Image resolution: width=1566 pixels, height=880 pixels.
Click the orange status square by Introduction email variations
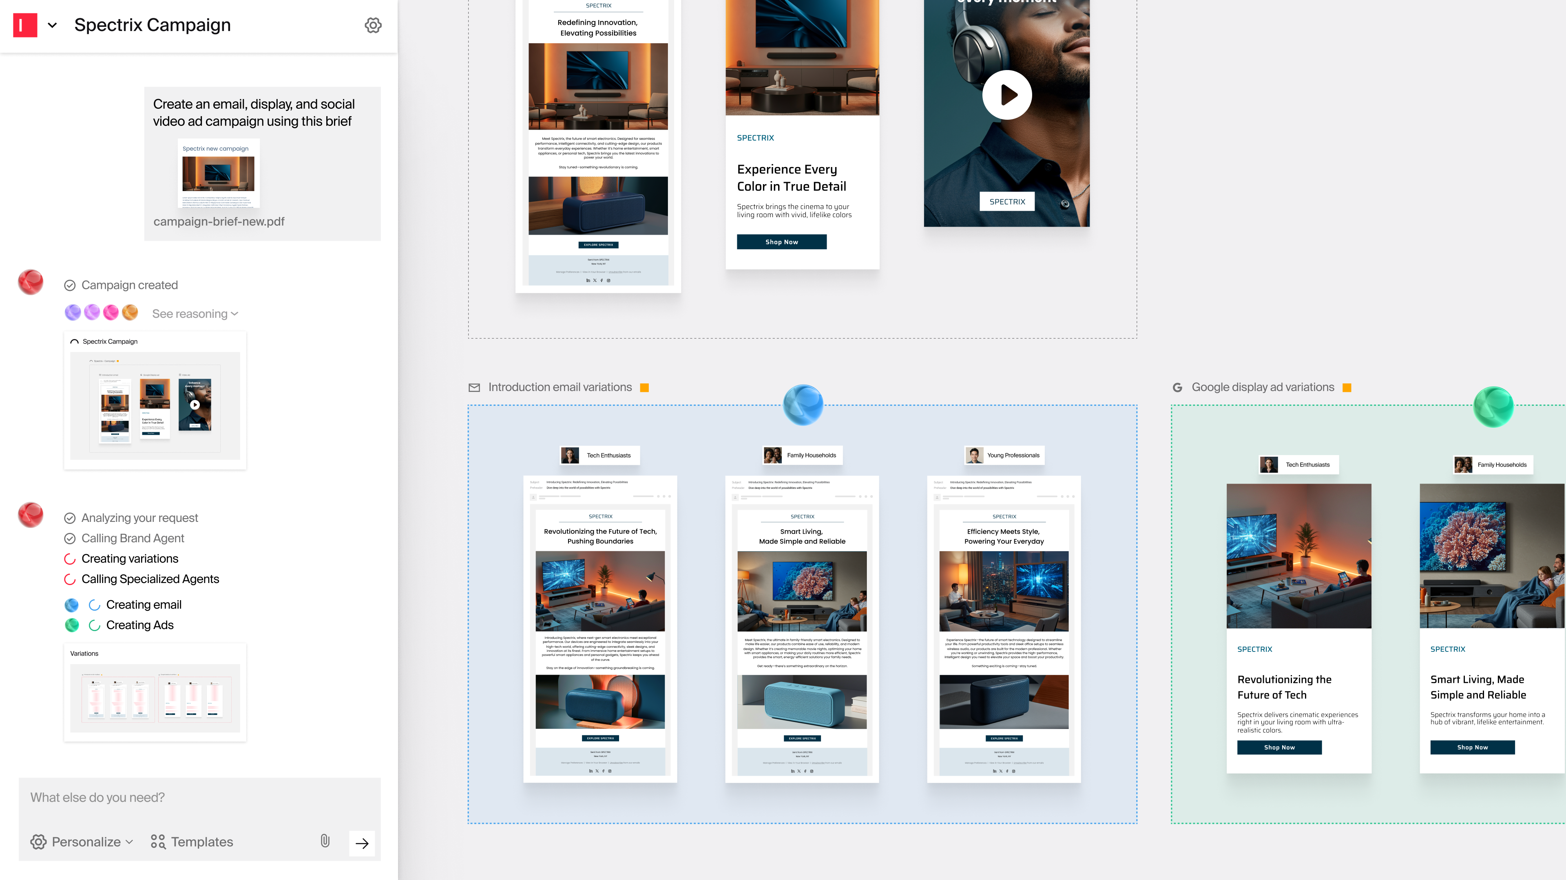(x=644, y=387)
